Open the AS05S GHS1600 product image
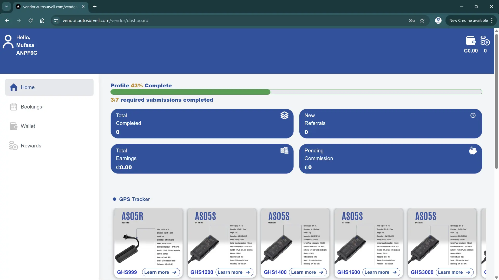Viewport: 499px width, 280px height. pyautogui.click(x=369, y=237)
